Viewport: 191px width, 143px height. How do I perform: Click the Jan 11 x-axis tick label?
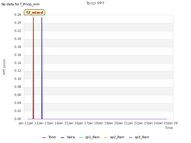(24, 123)
